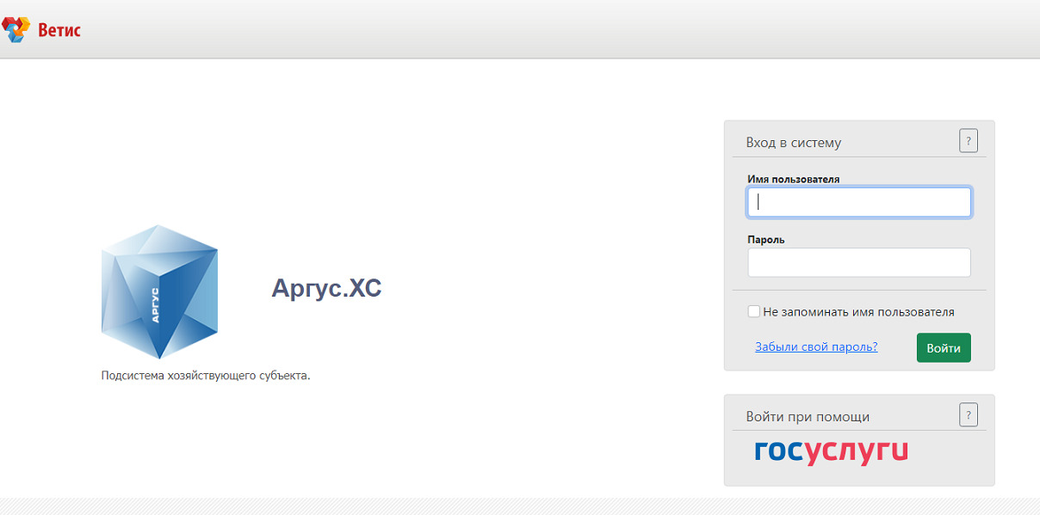This screenshot has width=1040, height=515.
Task: Click the Пароль field label
Action: [x=766, y=240]
